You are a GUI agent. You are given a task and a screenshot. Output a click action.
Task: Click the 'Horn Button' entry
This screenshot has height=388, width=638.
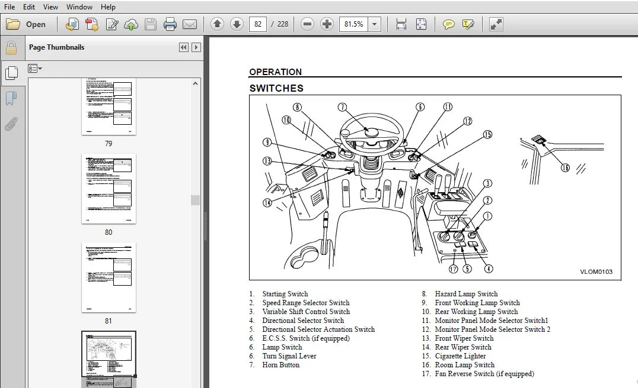pos(280,365)
